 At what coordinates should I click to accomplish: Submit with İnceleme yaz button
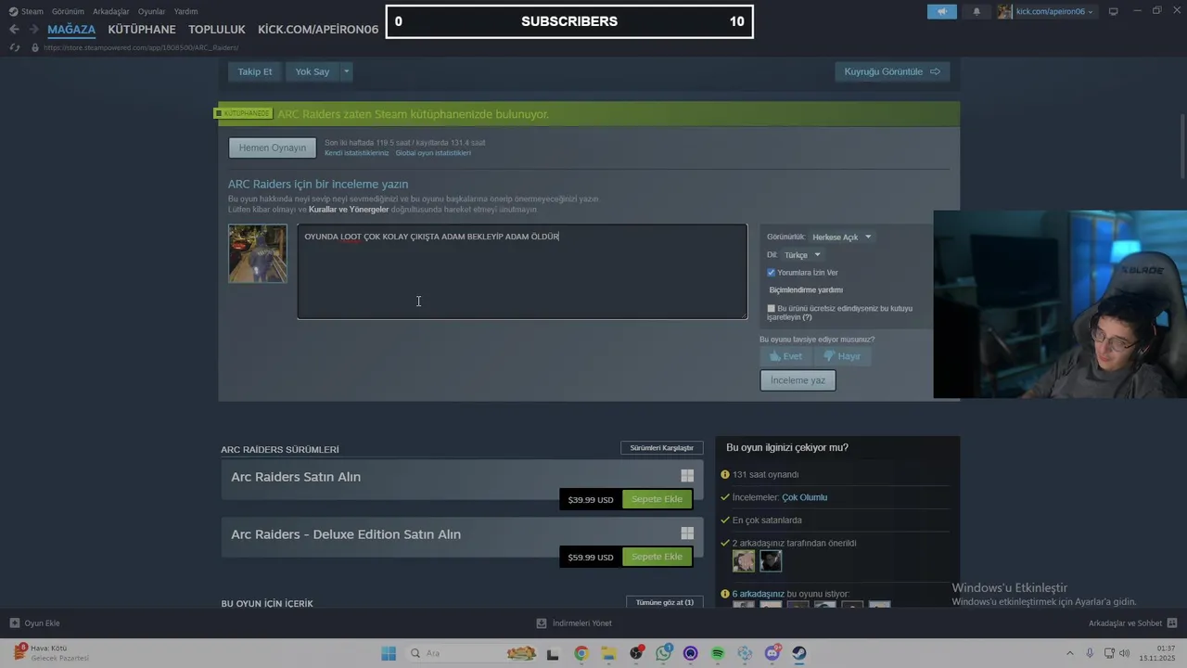click(798, 380)
